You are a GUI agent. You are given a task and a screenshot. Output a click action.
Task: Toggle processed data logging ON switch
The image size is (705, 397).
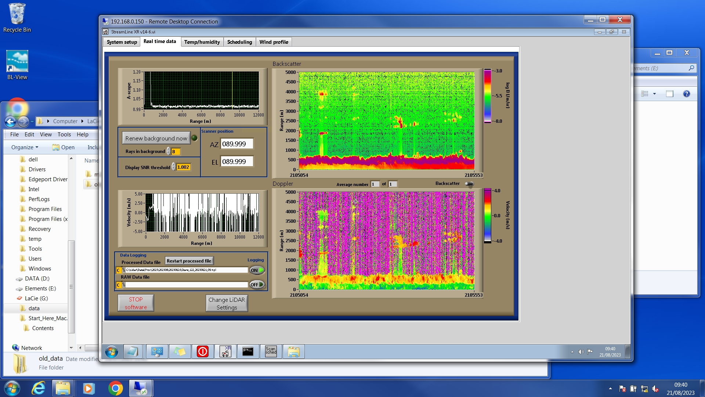click(257, 270)
